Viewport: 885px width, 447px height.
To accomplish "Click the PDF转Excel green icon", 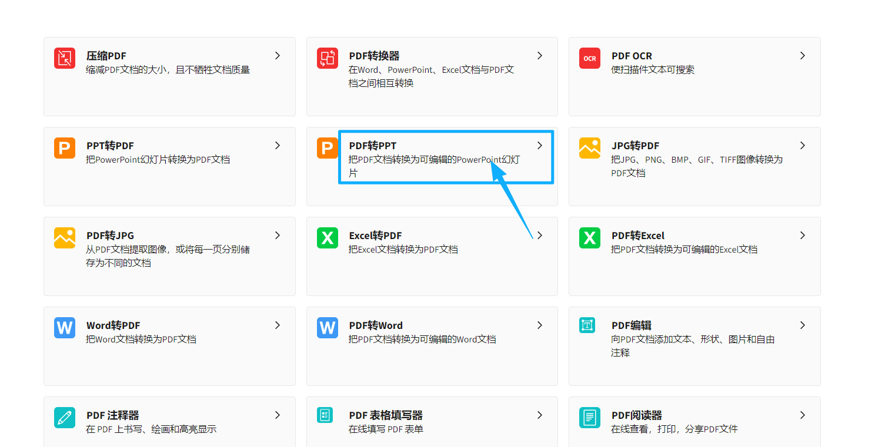I will click(589, 238).
